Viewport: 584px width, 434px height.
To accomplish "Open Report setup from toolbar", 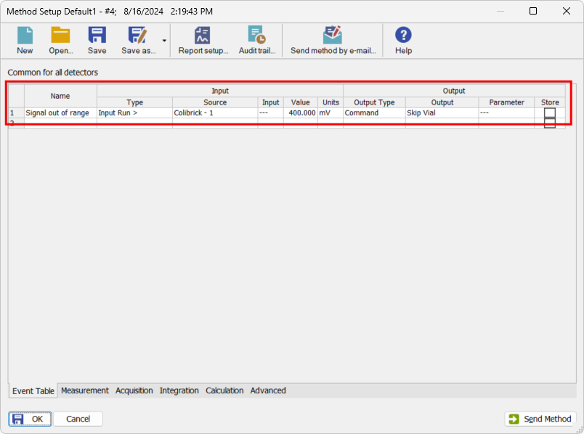I will tap(203, 40).
